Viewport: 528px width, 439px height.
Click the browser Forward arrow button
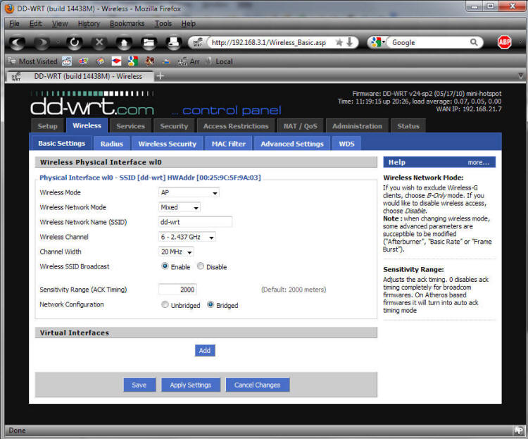(x=42, y=43)
